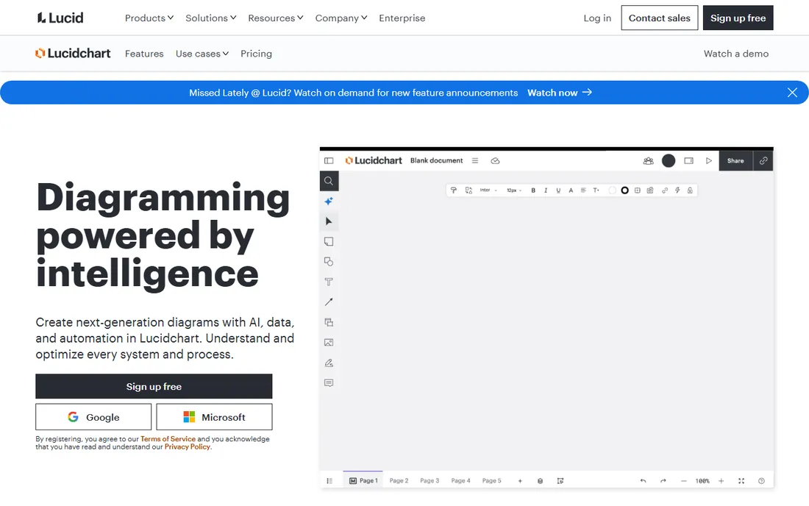The height and width of the screenshot is (506, 809).
Task: Toggle the left panel icon in the editor header
Action: tap(329, 161)
